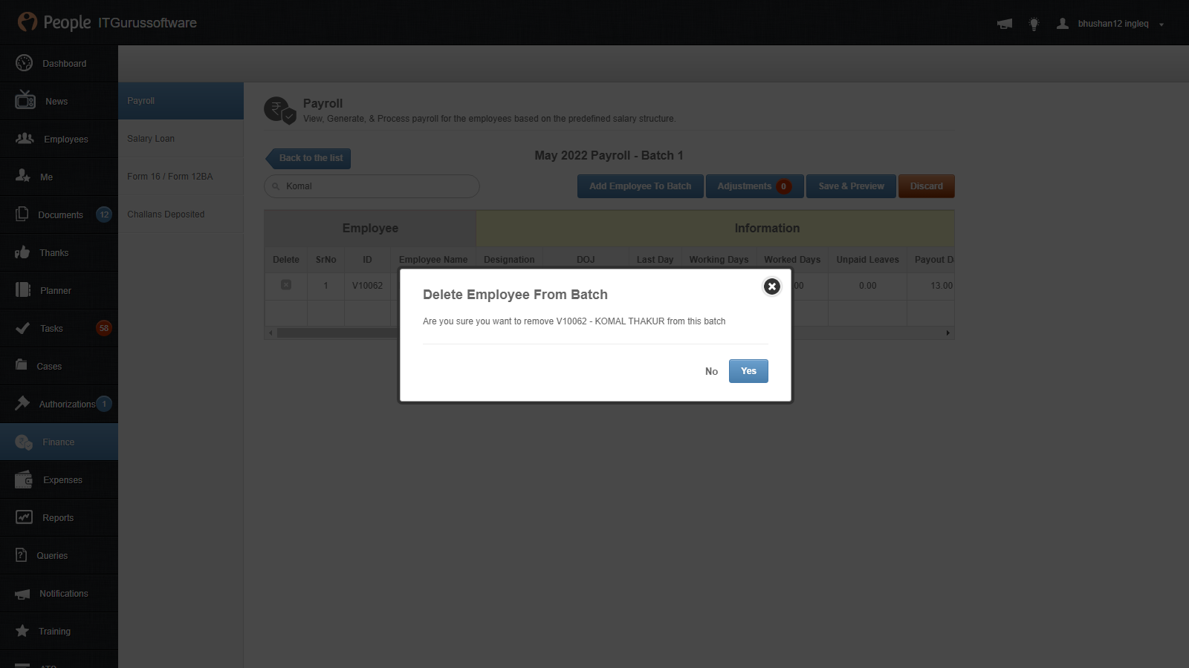
Task: Click the Payroll rupee shield icon
Action: click(x=280, y=111)
